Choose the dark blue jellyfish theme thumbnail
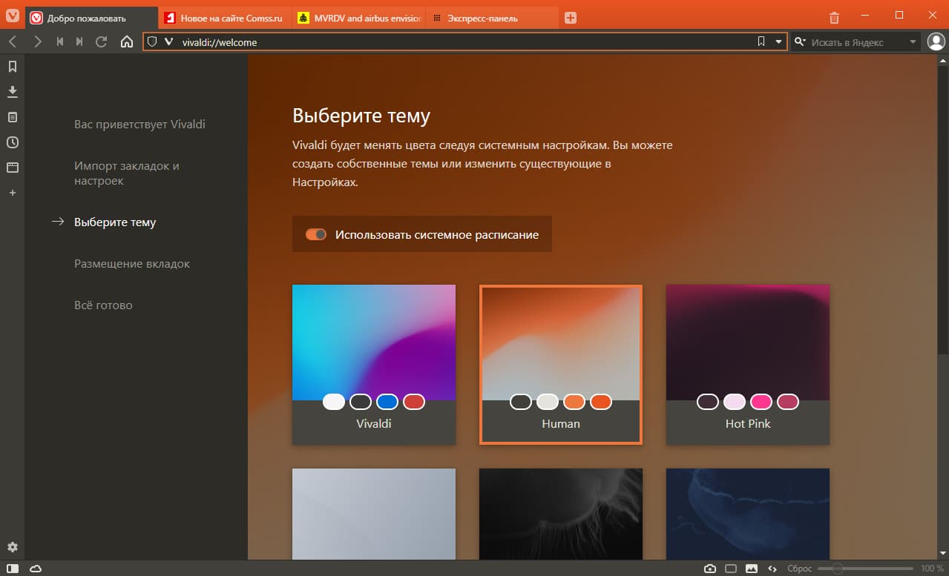The width and height of the screenshot is (949, 576). tap(748, 514)
